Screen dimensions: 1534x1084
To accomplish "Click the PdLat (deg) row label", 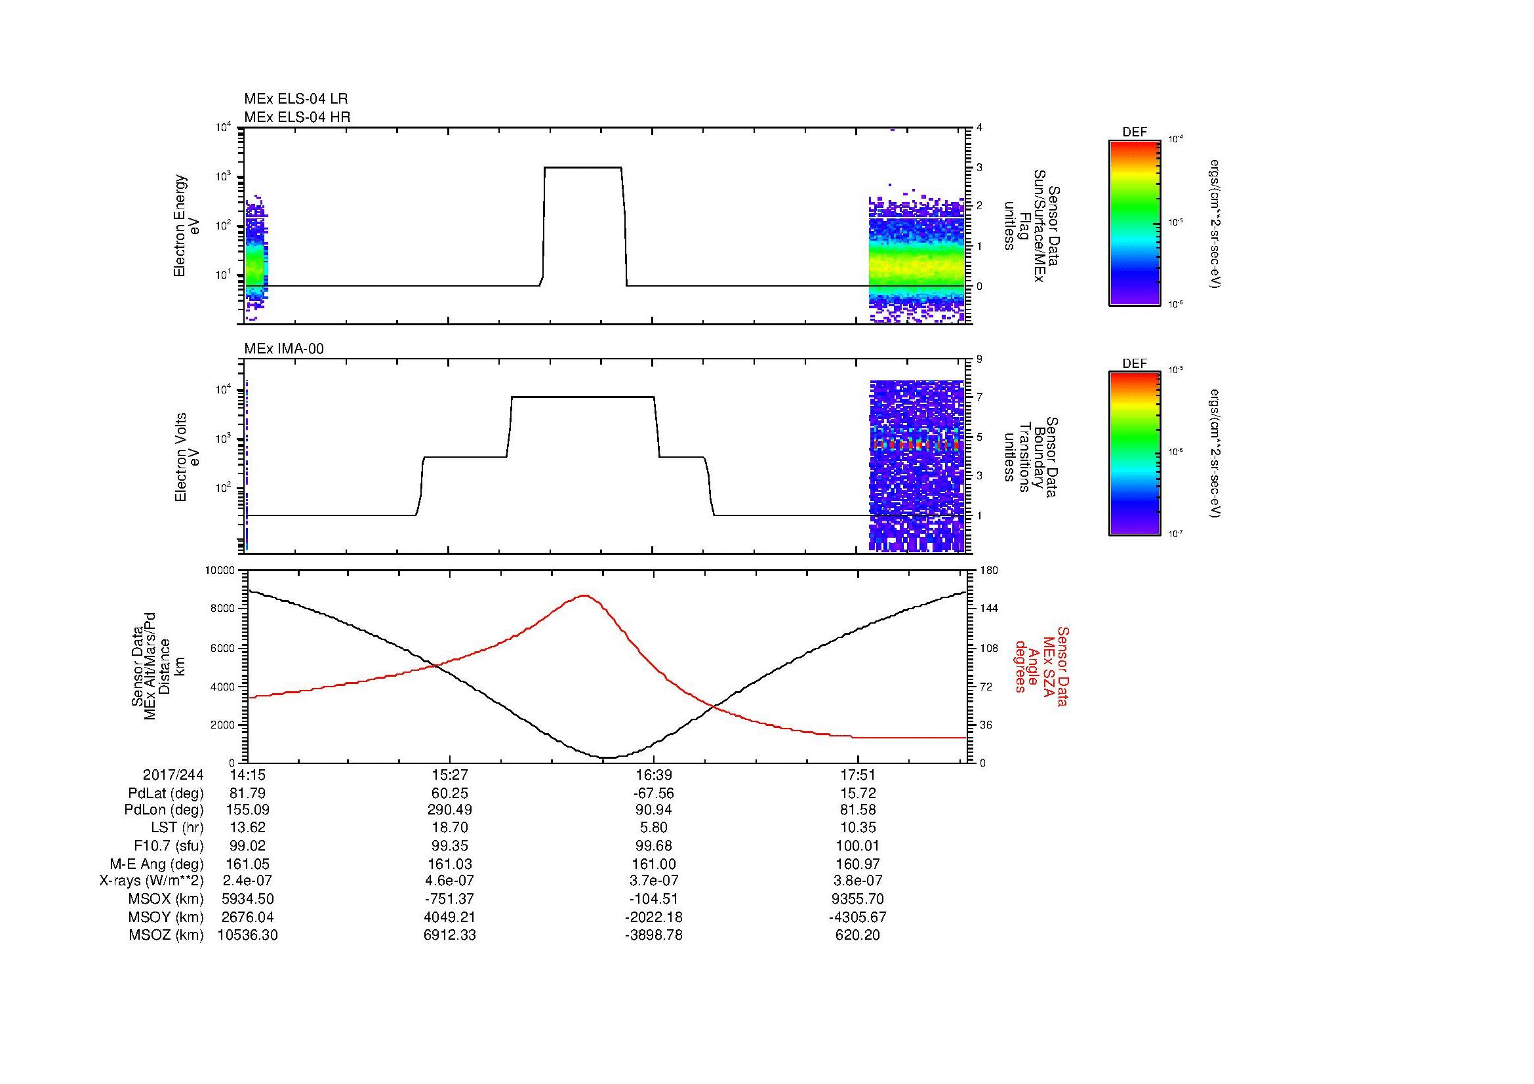I will pos(166,793).
